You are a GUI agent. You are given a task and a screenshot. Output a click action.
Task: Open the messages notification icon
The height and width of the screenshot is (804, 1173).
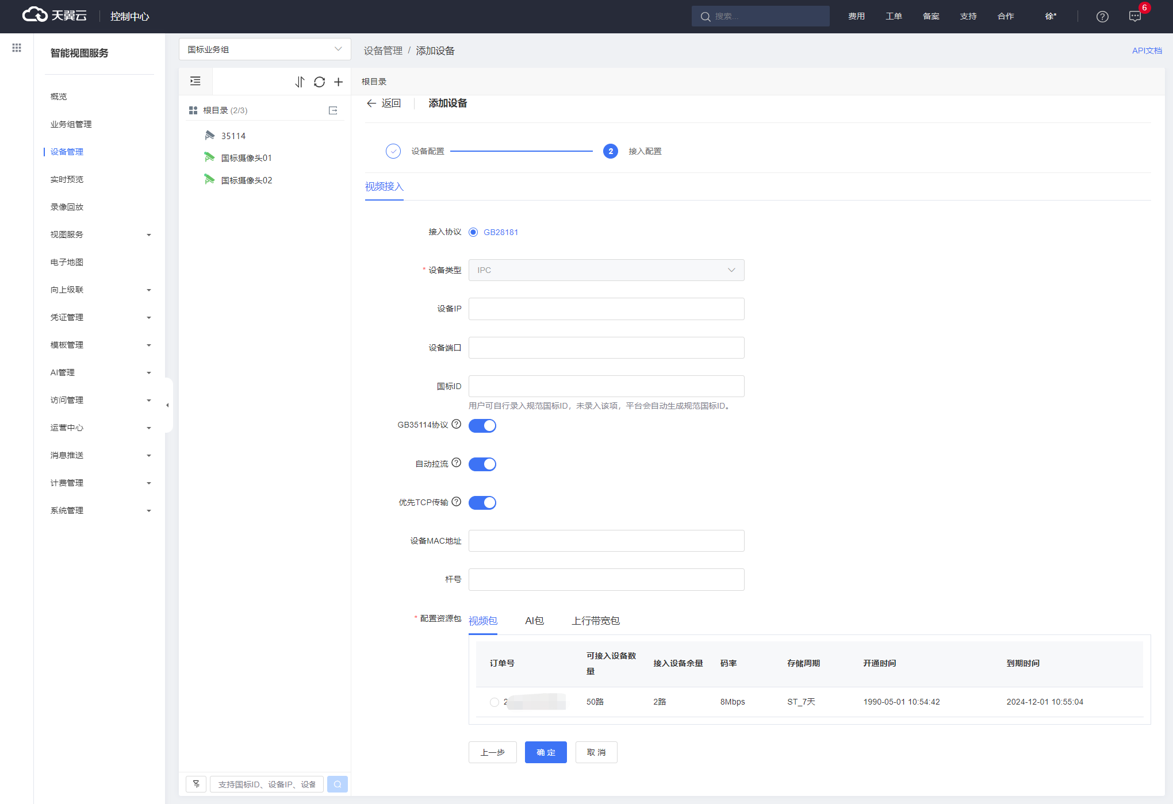pyautogui.click(x=1134, y=17)
